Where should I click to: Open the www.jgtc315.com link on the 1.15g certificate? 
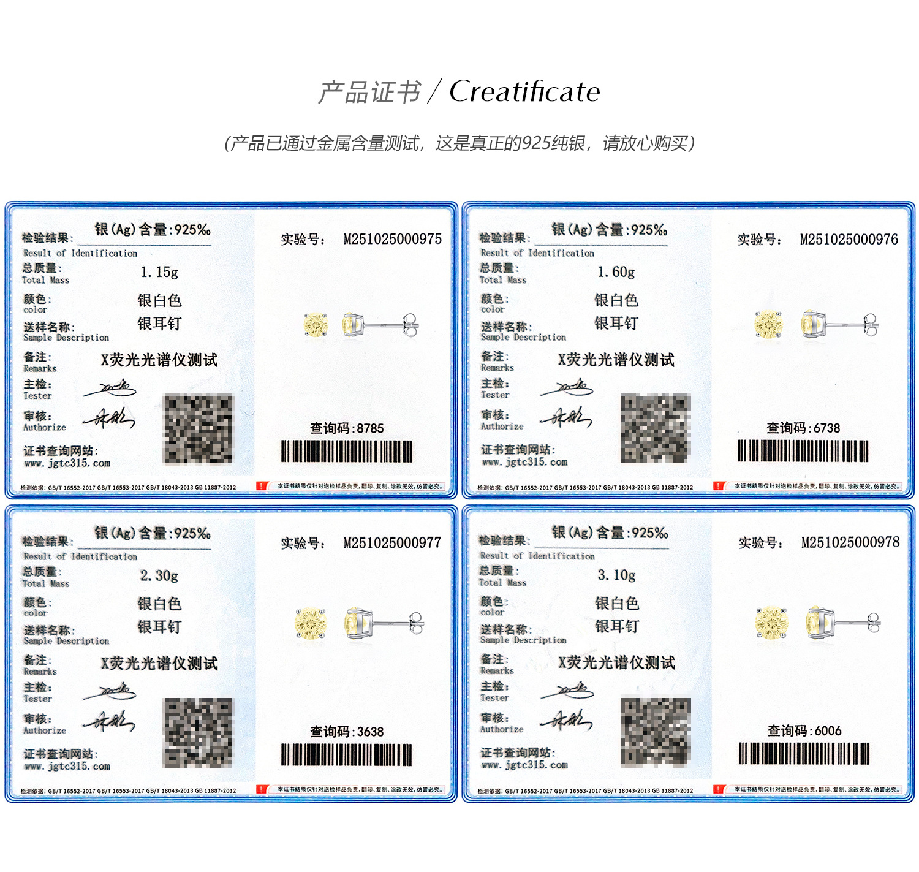pos(67,463)
